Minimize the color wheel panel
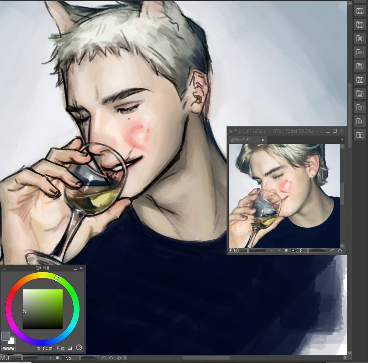The width and height of the screenshot is (368, 363). click(x=75, y=268)
